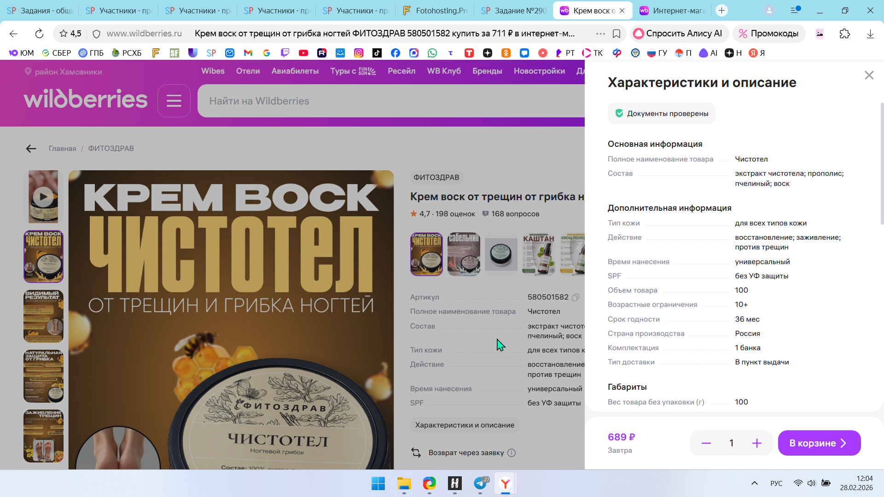The height and width of the screenshot is (497, 884).
Task: Open browser extensions puzzle icon
Action: [x=844, y=34]
